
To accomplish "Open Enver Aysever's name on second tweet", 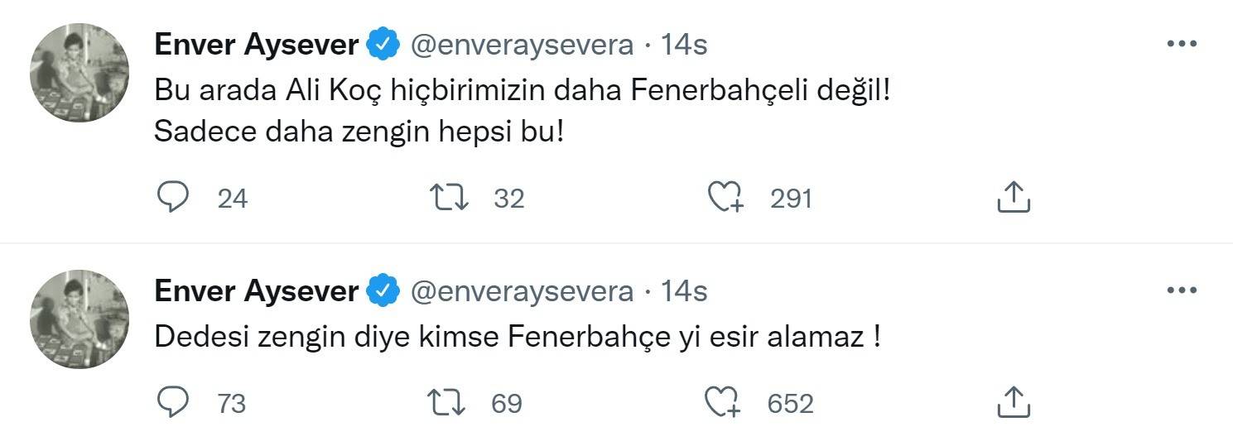I will 256,292.
